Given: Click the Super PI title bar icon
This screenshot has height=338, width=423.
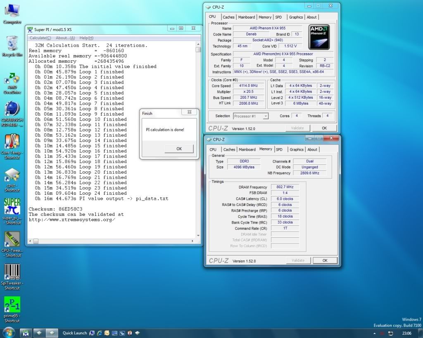Looking at the screenshot, I should click(30, 29).
